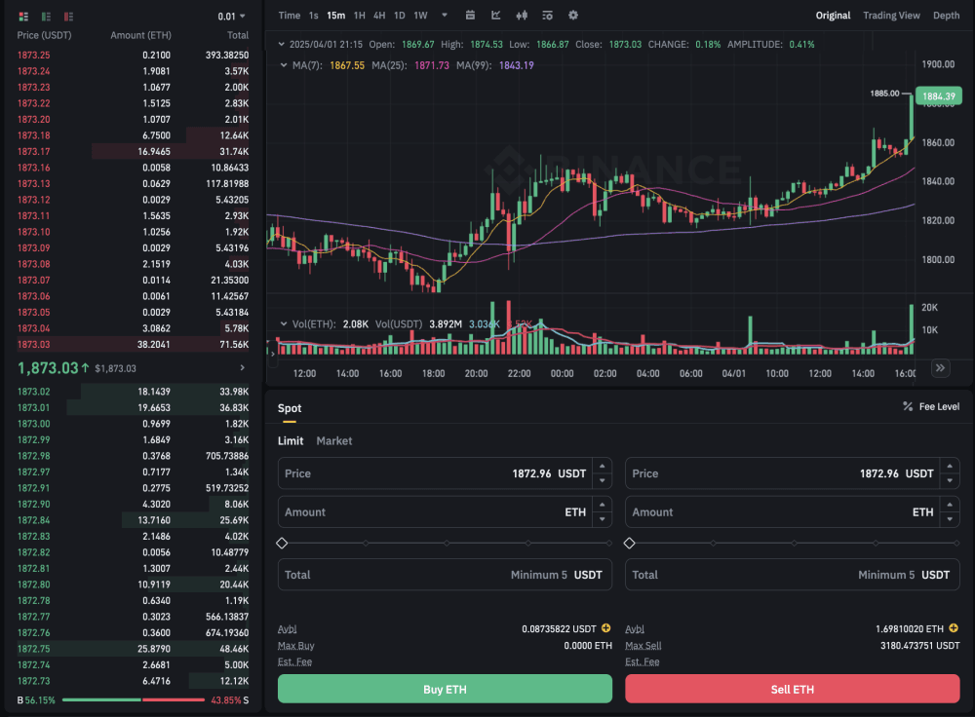Viewport: 975px width, 717px height.
Task: Click the Buy ETH button
Action: click(445, 689)
